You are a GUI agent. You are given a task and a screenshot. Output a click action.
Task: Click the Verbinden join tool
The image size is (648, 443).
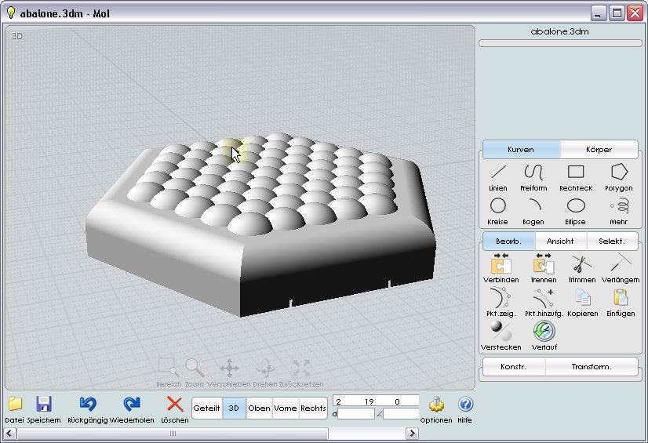(501, 269)
